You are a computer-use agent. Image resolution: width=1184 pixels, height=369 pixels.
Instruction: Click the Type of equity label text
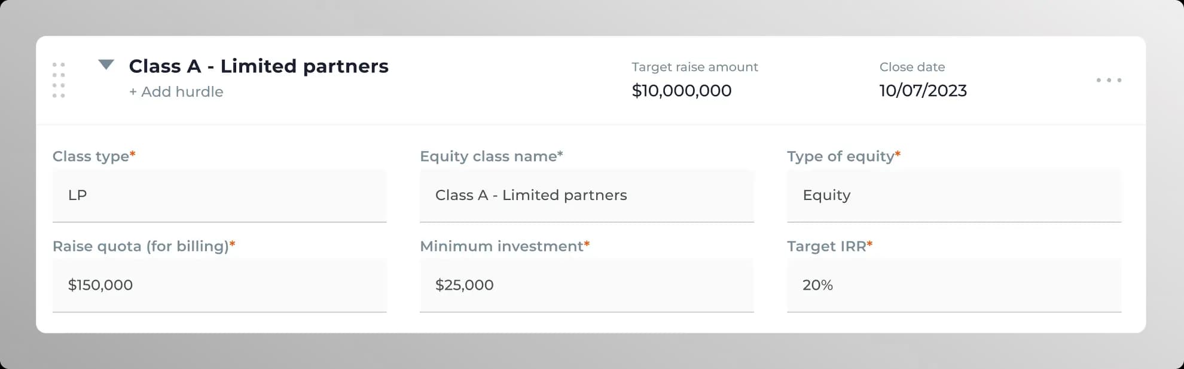(840, 156)
